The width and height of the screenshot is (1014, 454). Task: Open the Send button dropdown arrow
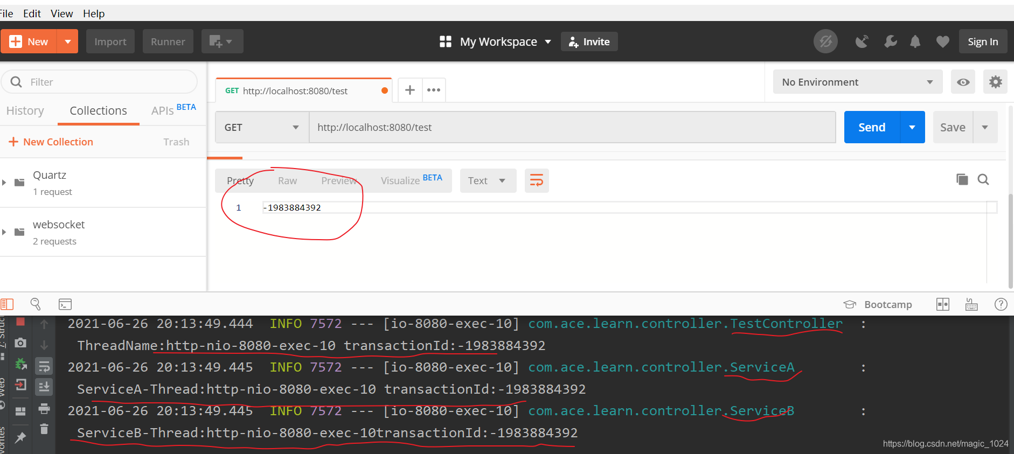(912, 127)
